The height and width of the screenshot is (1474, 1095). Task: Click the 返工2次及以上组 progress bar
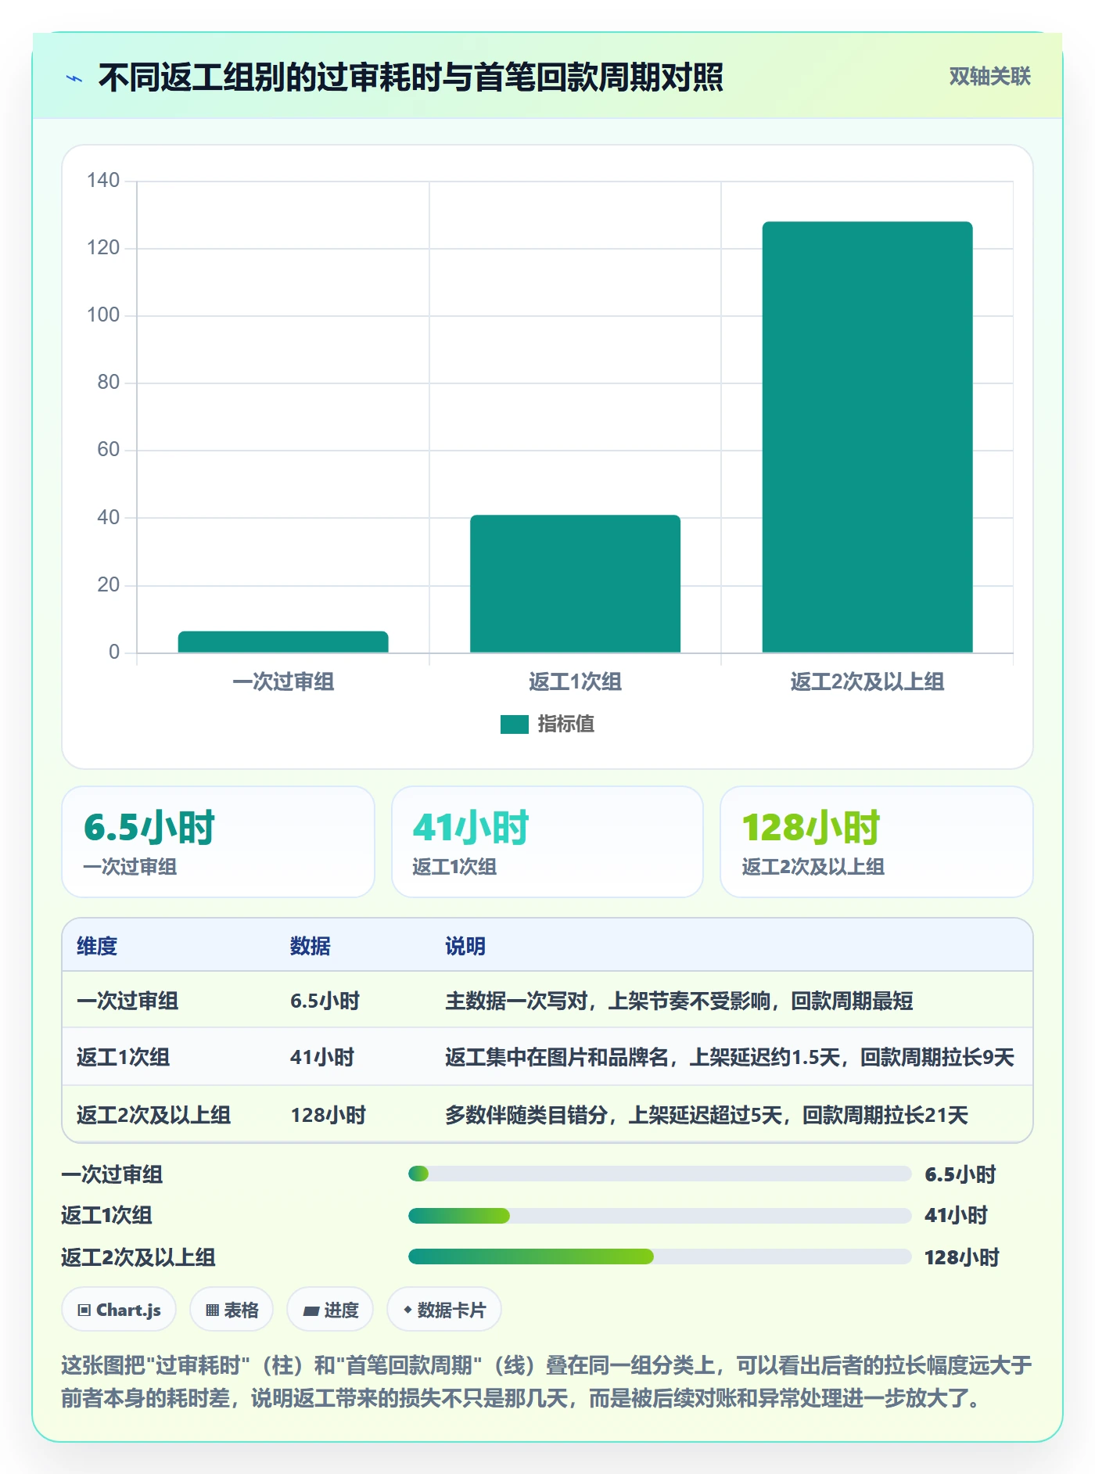tap(659, 1256)
